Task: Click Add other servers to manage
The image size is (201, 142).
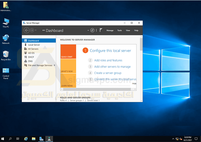Action: pyautogui.click(x=112, y=67)
